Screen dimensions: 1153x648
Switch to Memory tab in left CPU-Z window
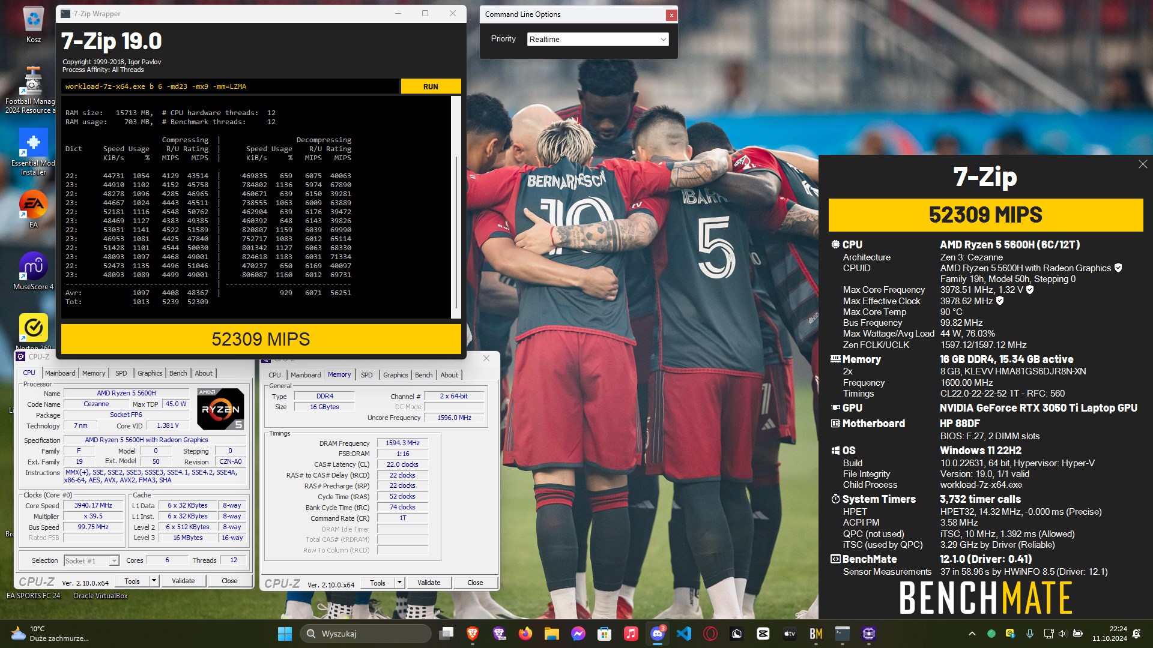94,373
